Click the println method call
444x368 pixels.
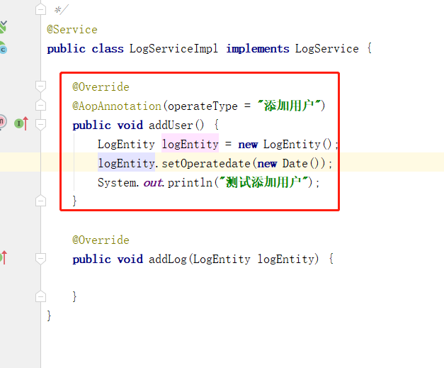[x=190, y=183]
